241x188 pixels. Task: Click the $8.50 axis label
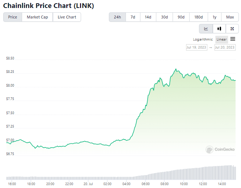[x=10, y=58]
